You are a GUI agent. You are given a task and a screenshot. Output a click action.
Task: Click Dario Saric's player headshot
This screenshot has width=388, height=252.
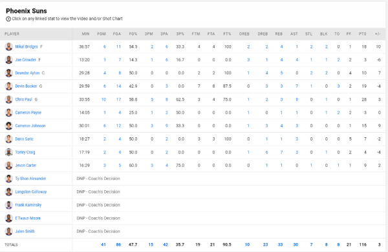click(x=8, y=139)
